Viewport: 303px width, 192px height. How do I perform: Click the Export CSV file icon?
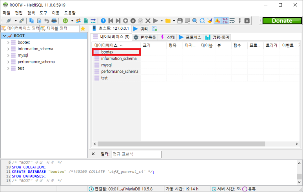click(x=86, y=21)
